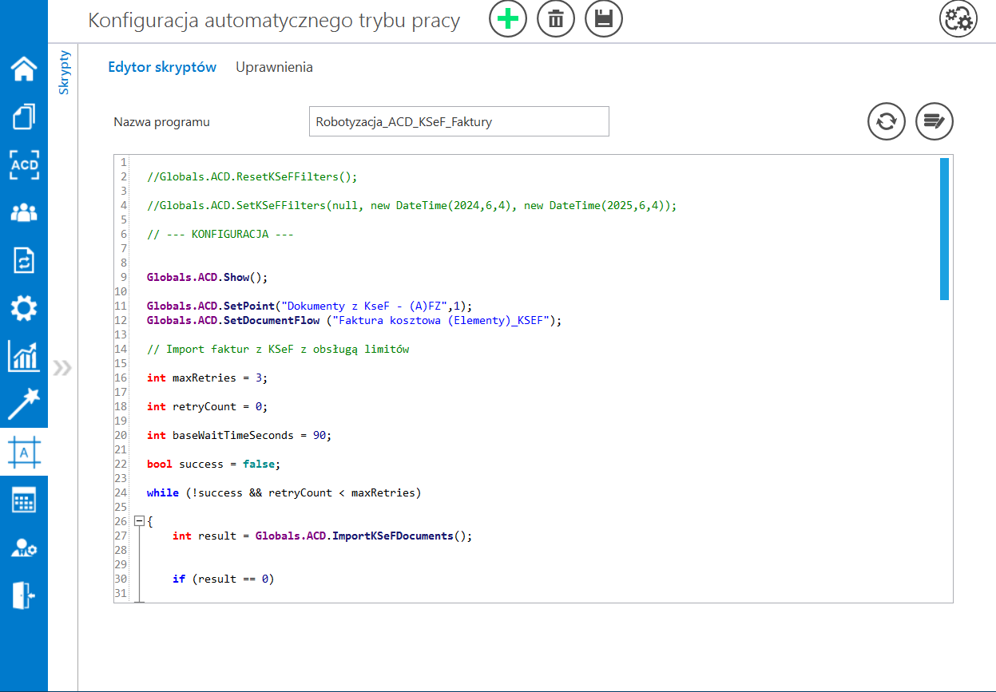Open the calendar sidebar icon
Screen dimensions: 996x692
coord(24,500)
